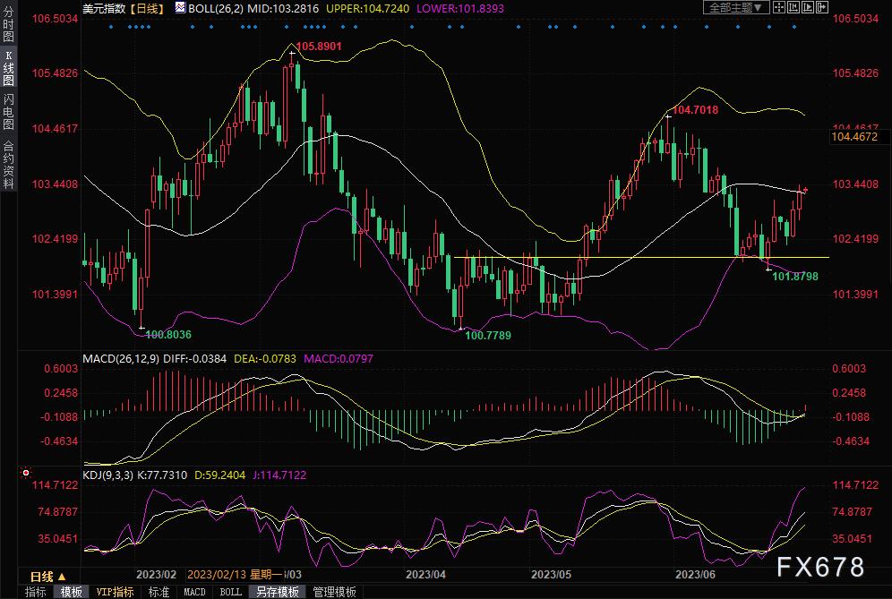Screen dimensions: 892x599
Task: Click the 另存模板 button
Action: (278, 592)
